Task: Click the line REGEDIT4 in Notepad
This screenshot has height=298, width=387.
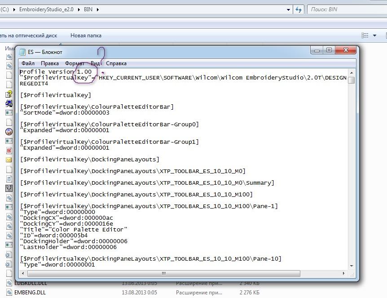Action: coord(34,84)
